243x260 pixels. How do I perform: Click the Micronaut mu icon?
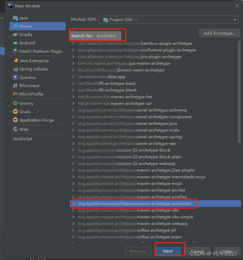[x=15, y=85]
